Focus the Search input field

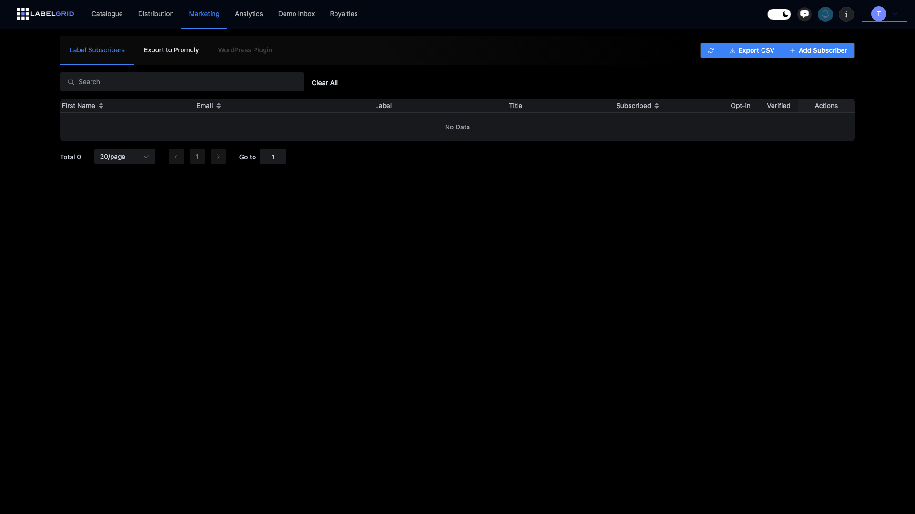(x=186, y=82)
